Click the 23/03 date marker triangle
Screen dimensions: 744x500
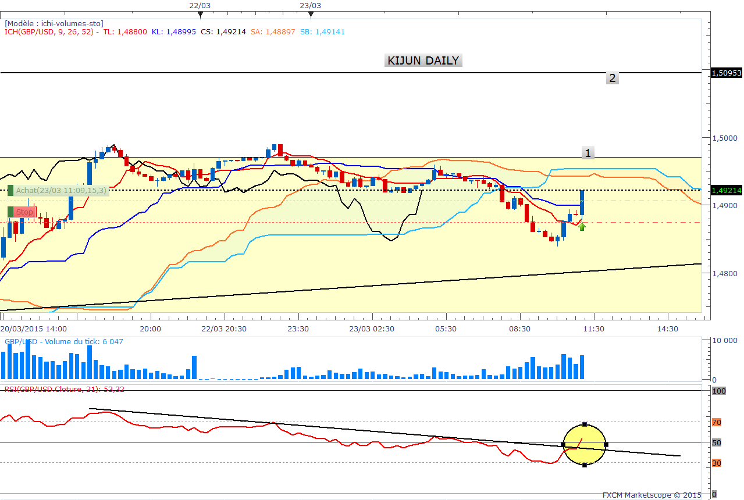click(x=310, y=14)
